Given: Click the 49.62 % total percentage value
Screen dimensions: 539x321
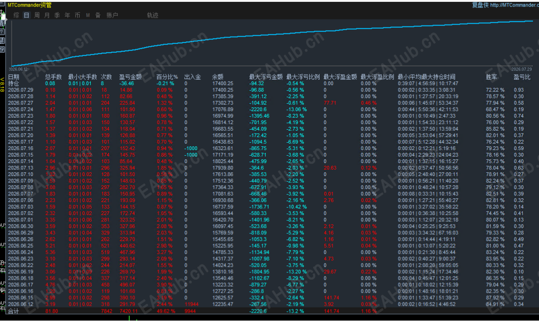Looking at the screenshot, I should click(166, 311).
